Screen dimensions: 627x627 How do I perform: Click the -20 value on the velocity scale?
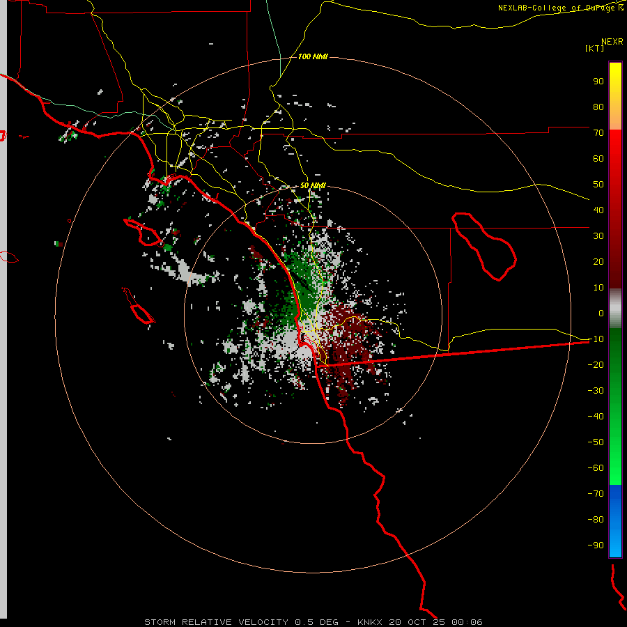[x=596, y=364]
